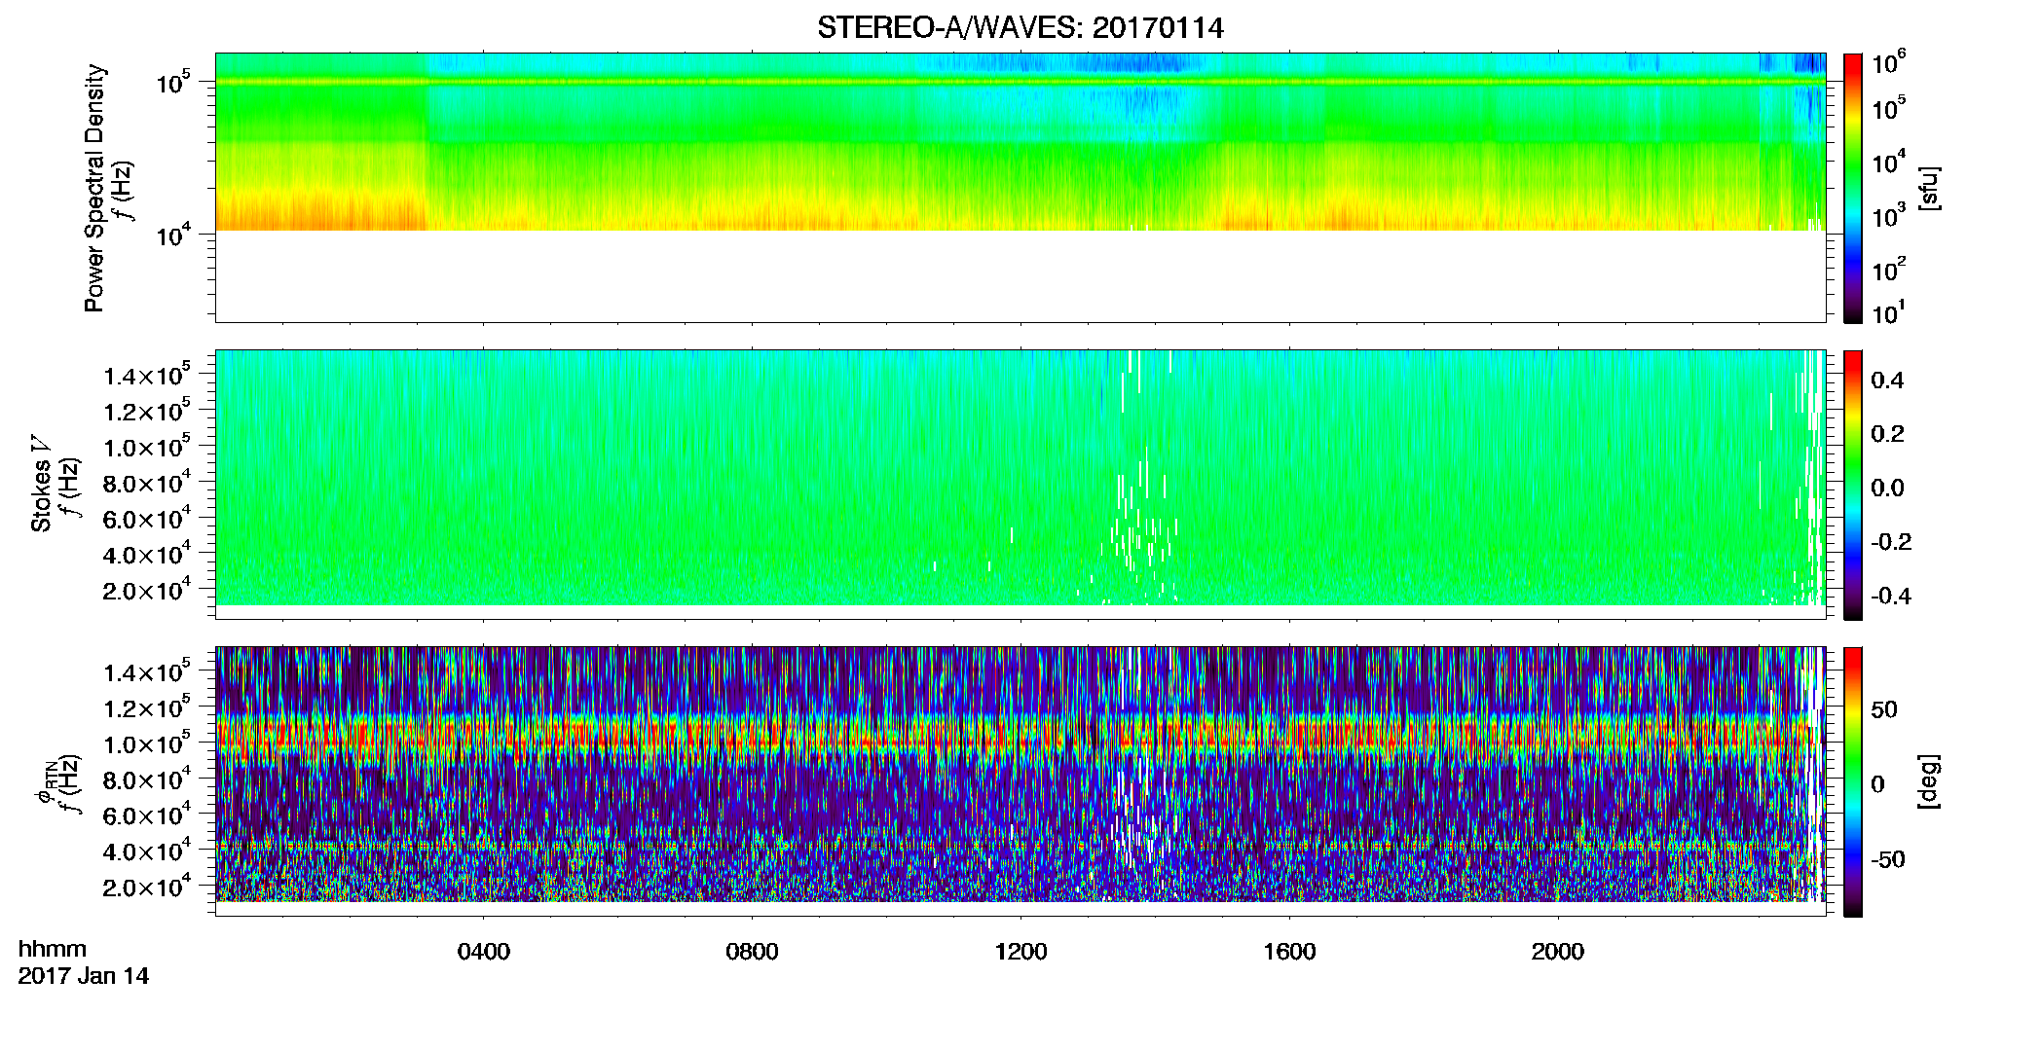Click the hhmm time format label

pos(53,949)
